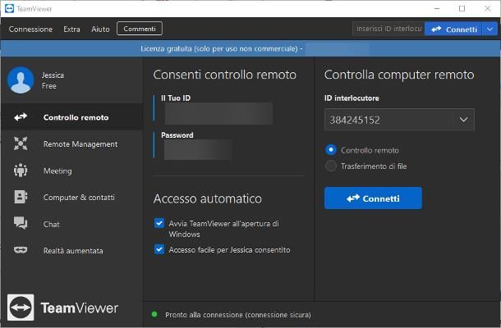501x328 pixels.
Task: Click Jessica's profile avatar
Action: click(x=21, y=80)
